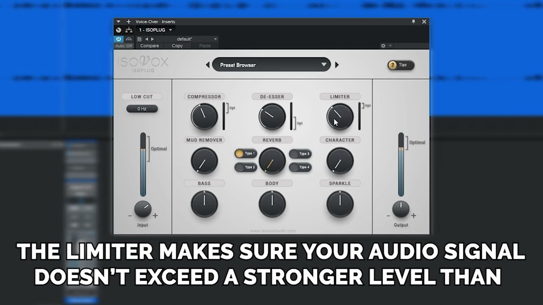Click the Output gain knob
Screen dimensions: 543x305
[x=401, y=209]
